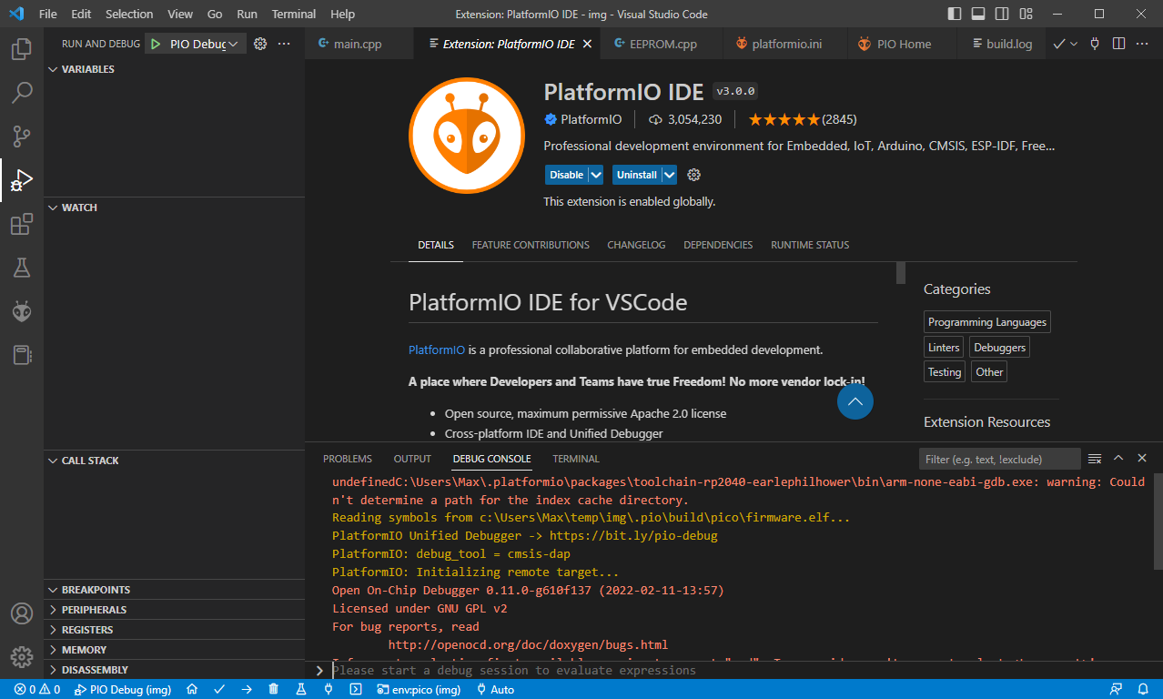
Task: Open Run and Debug view icon
Action: point(22,180)
